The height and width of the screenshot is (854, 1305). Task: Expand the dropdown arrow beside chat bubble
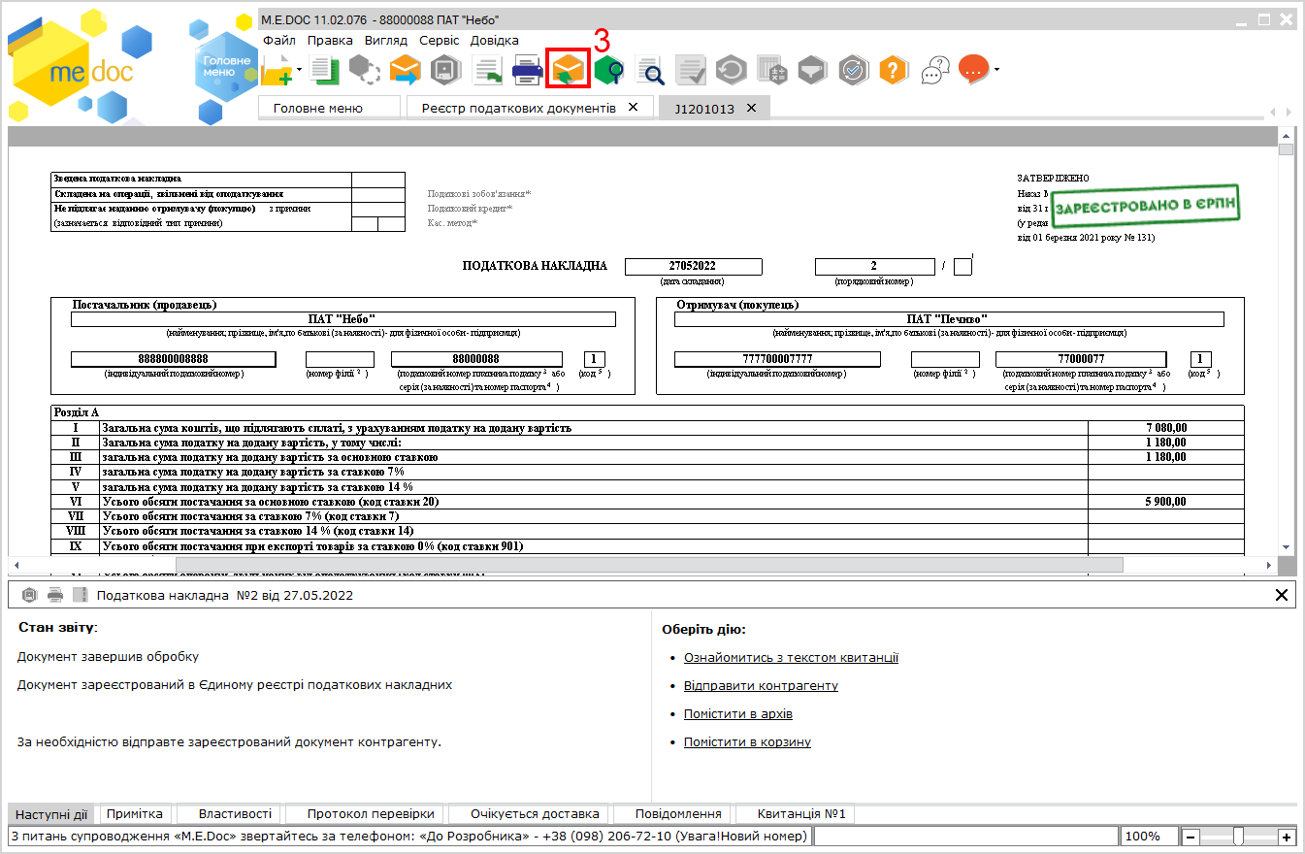coord(995,70)
